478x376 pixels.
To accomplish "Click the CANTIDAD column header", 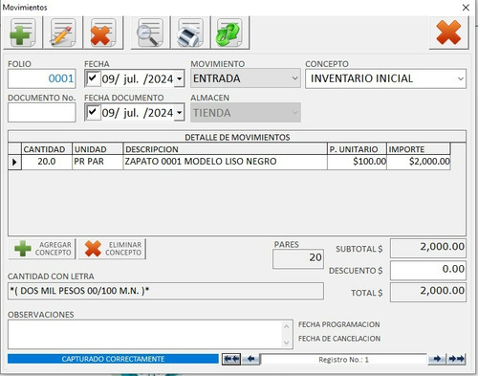I will 47,149.
